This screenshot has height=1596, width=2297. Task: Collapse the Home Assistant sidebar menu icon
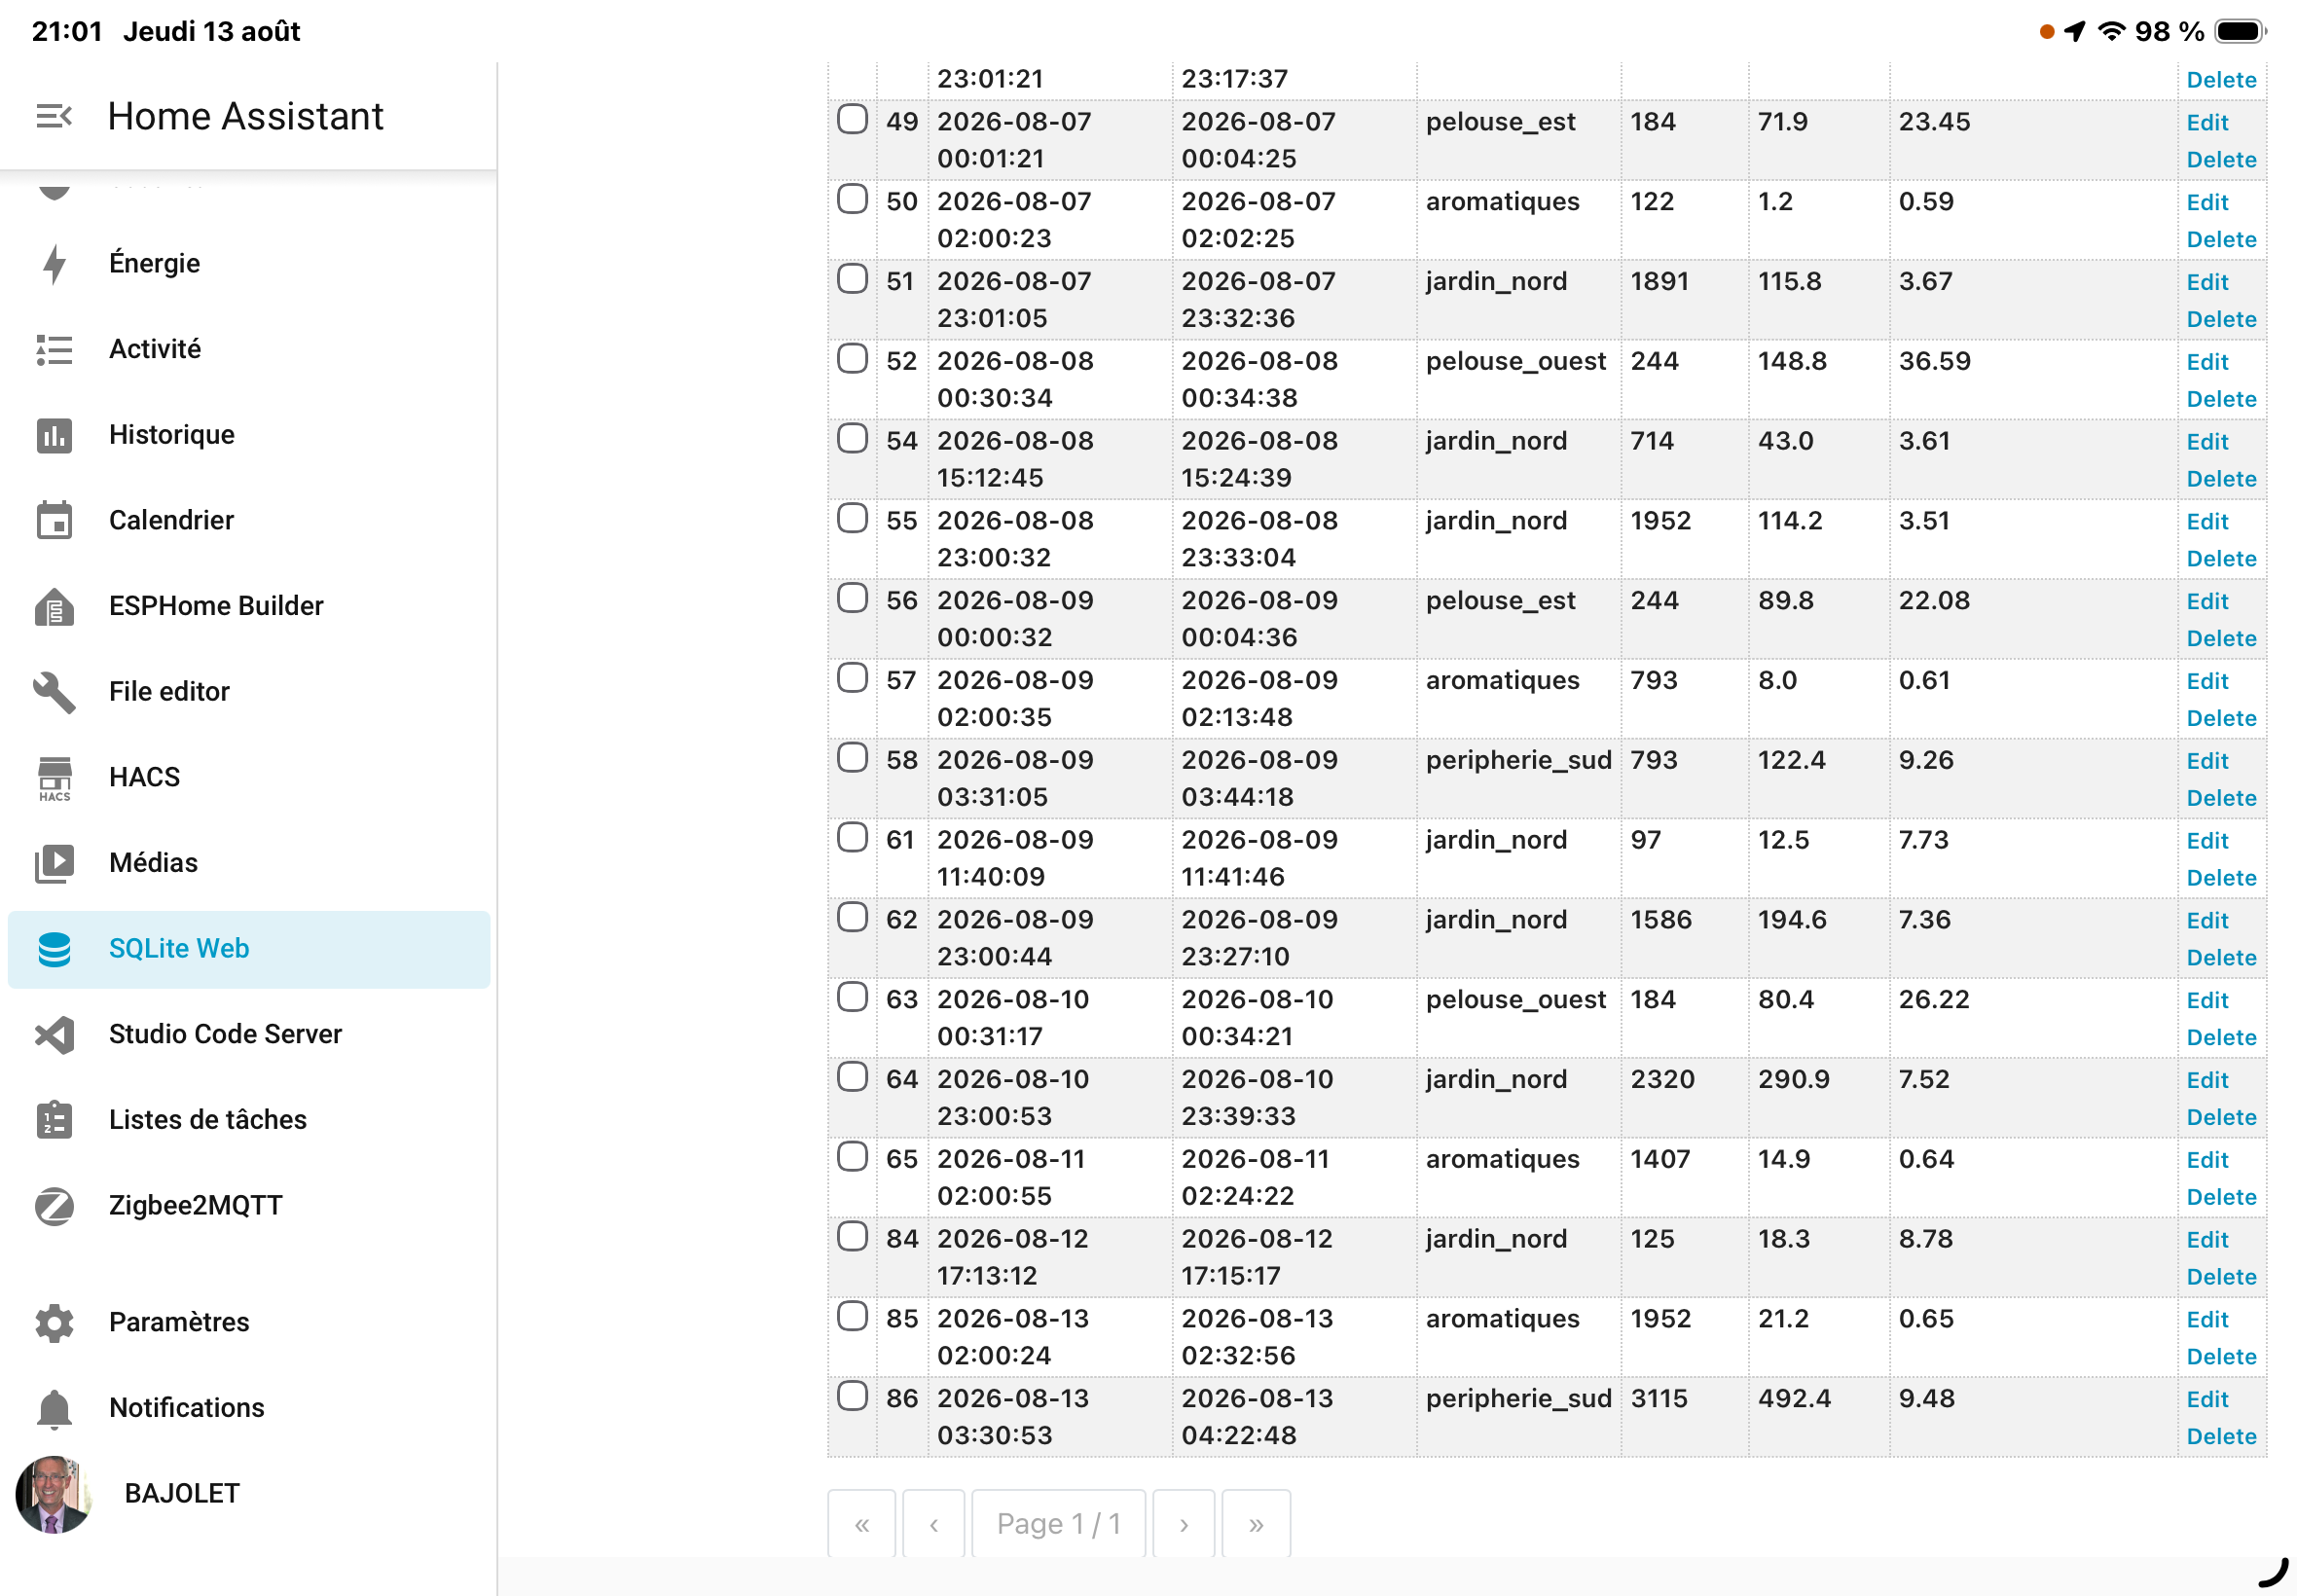click(54, 116)
